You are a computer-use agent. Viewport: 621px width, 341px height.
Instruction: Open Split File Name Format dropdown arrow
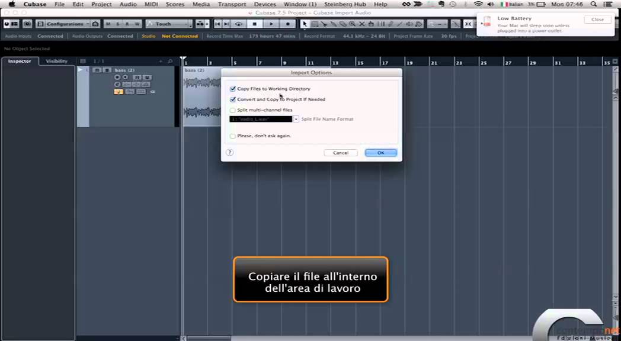[x=296, y=119]
